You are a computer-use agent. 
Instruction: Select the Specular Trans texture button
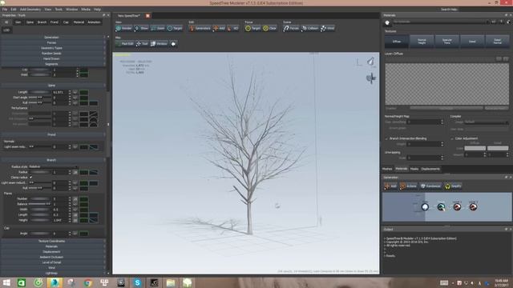pos(447,42)
